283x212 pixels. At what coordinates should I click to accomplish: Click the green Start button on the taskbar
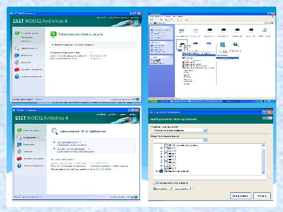(x=153, y=101)
